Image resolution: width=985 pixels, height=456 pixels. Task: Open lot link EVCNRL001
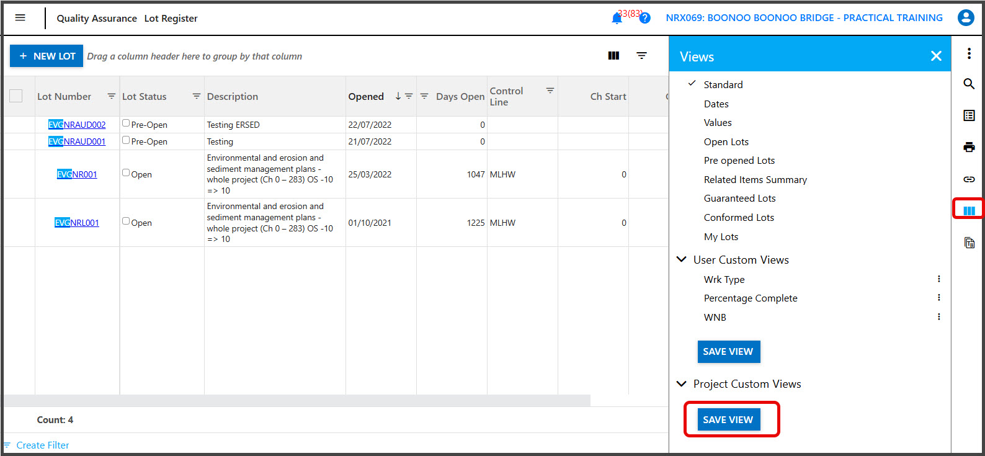click(77, 223)
